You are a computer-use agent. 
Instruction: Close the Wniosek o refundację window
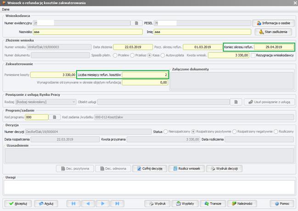point(295,3)
